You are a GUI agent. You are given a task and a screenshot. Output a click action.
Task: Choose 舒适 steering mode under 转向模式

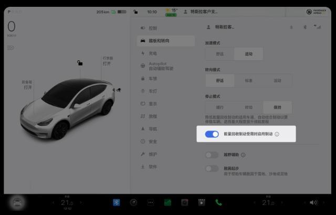tap(220, 81)
